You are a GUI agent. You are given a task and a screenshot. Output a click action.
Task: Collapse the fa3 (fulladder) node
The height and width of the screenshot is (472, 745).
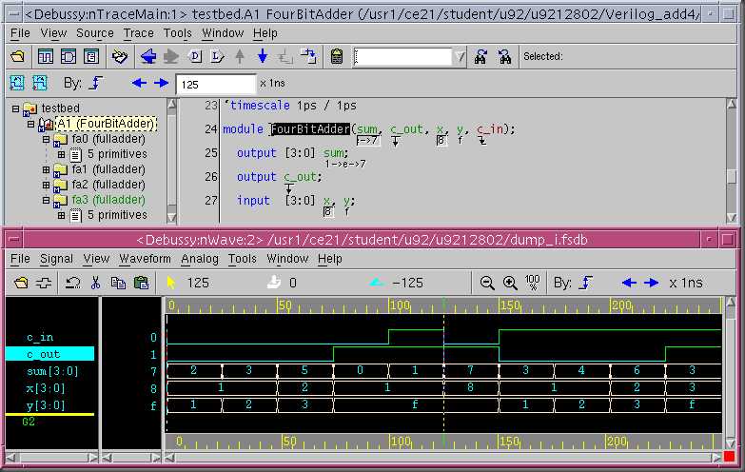pyautogui.click(x=46, y=200)
